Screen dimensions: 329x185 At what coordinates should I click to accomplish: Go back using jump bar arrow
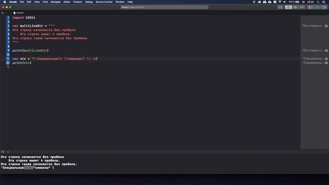click(x=7, y=13)
